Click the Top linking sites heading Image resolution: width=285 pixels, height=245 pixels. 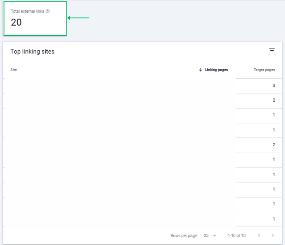(x=32, y=52)
